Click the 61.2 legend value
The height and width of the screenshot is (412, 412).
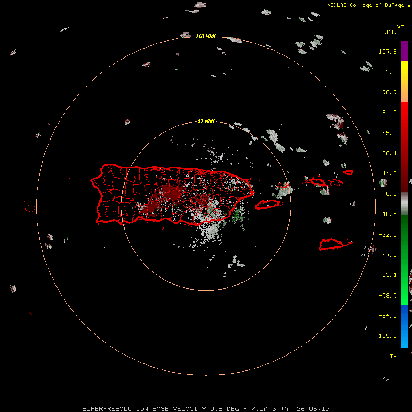pyautogui.click(x=390, y=113)
